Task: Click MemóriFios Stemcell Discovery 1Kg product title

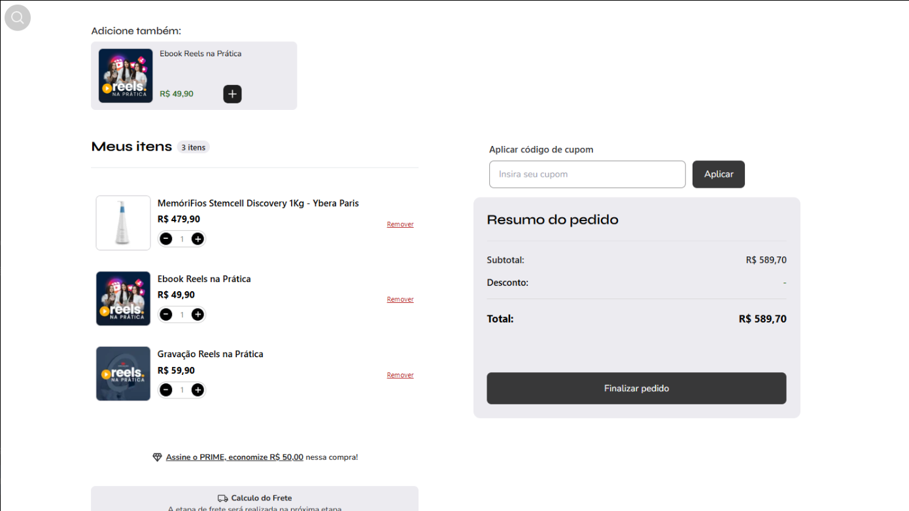Action: point(258,203)
